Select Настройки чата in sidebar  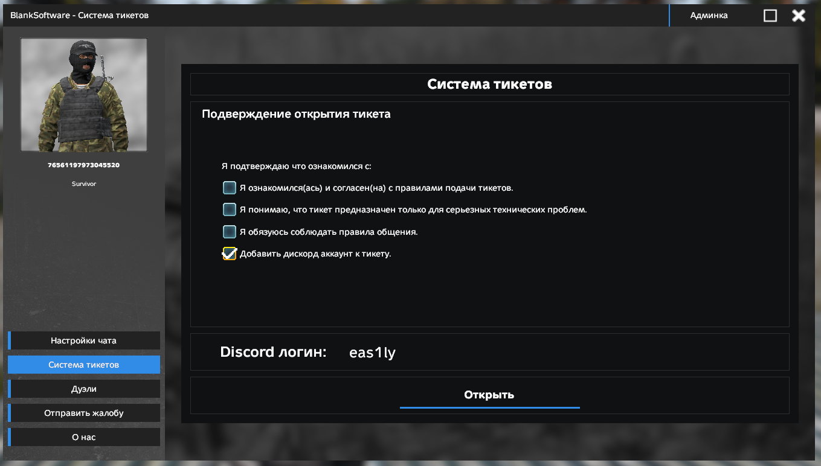click(84, 340)
